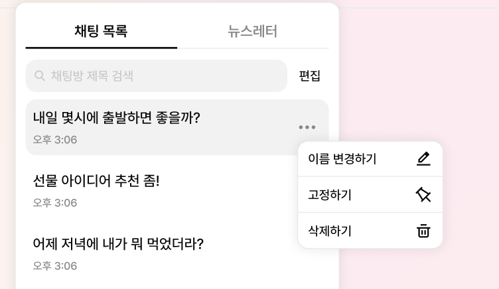
Task: Click the underline beneath the 뉴스레터 tab
Action: point(253,48)
